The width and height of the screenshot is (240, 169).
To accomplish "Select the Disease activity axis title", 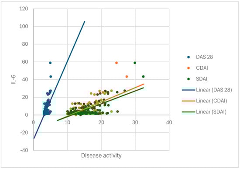I will point(101,155).
